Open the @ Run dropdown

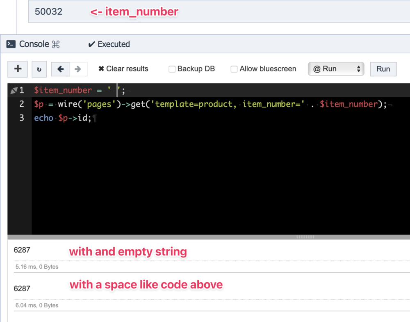point(336,69)
